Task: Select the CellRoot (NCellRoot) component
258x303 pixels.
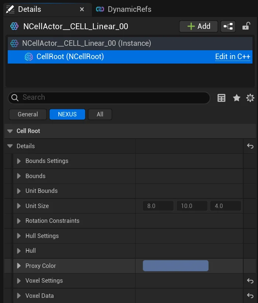Action: (130, 57)
